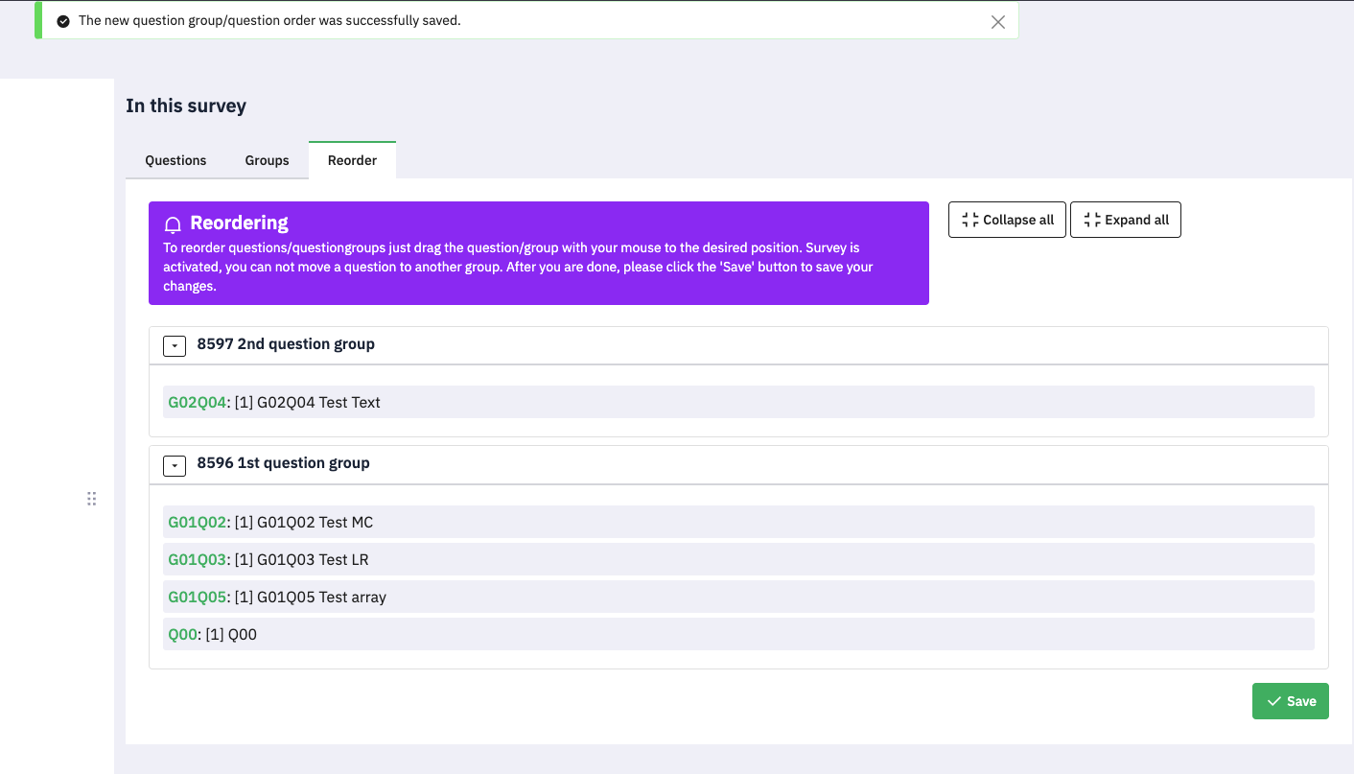Image resolution: width=1354 pixels, height=774 pixels.
Task: Collapse the 8597 2nd question group
Action: click(x=175, y=345)
